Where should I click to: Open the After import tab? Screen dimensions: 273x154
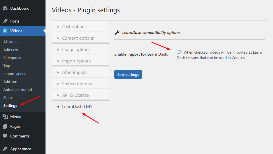[80, 72]
